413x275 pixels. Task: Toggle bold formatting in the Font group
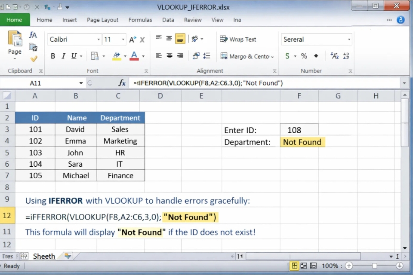pyautogui.click(x=52, y=56)
